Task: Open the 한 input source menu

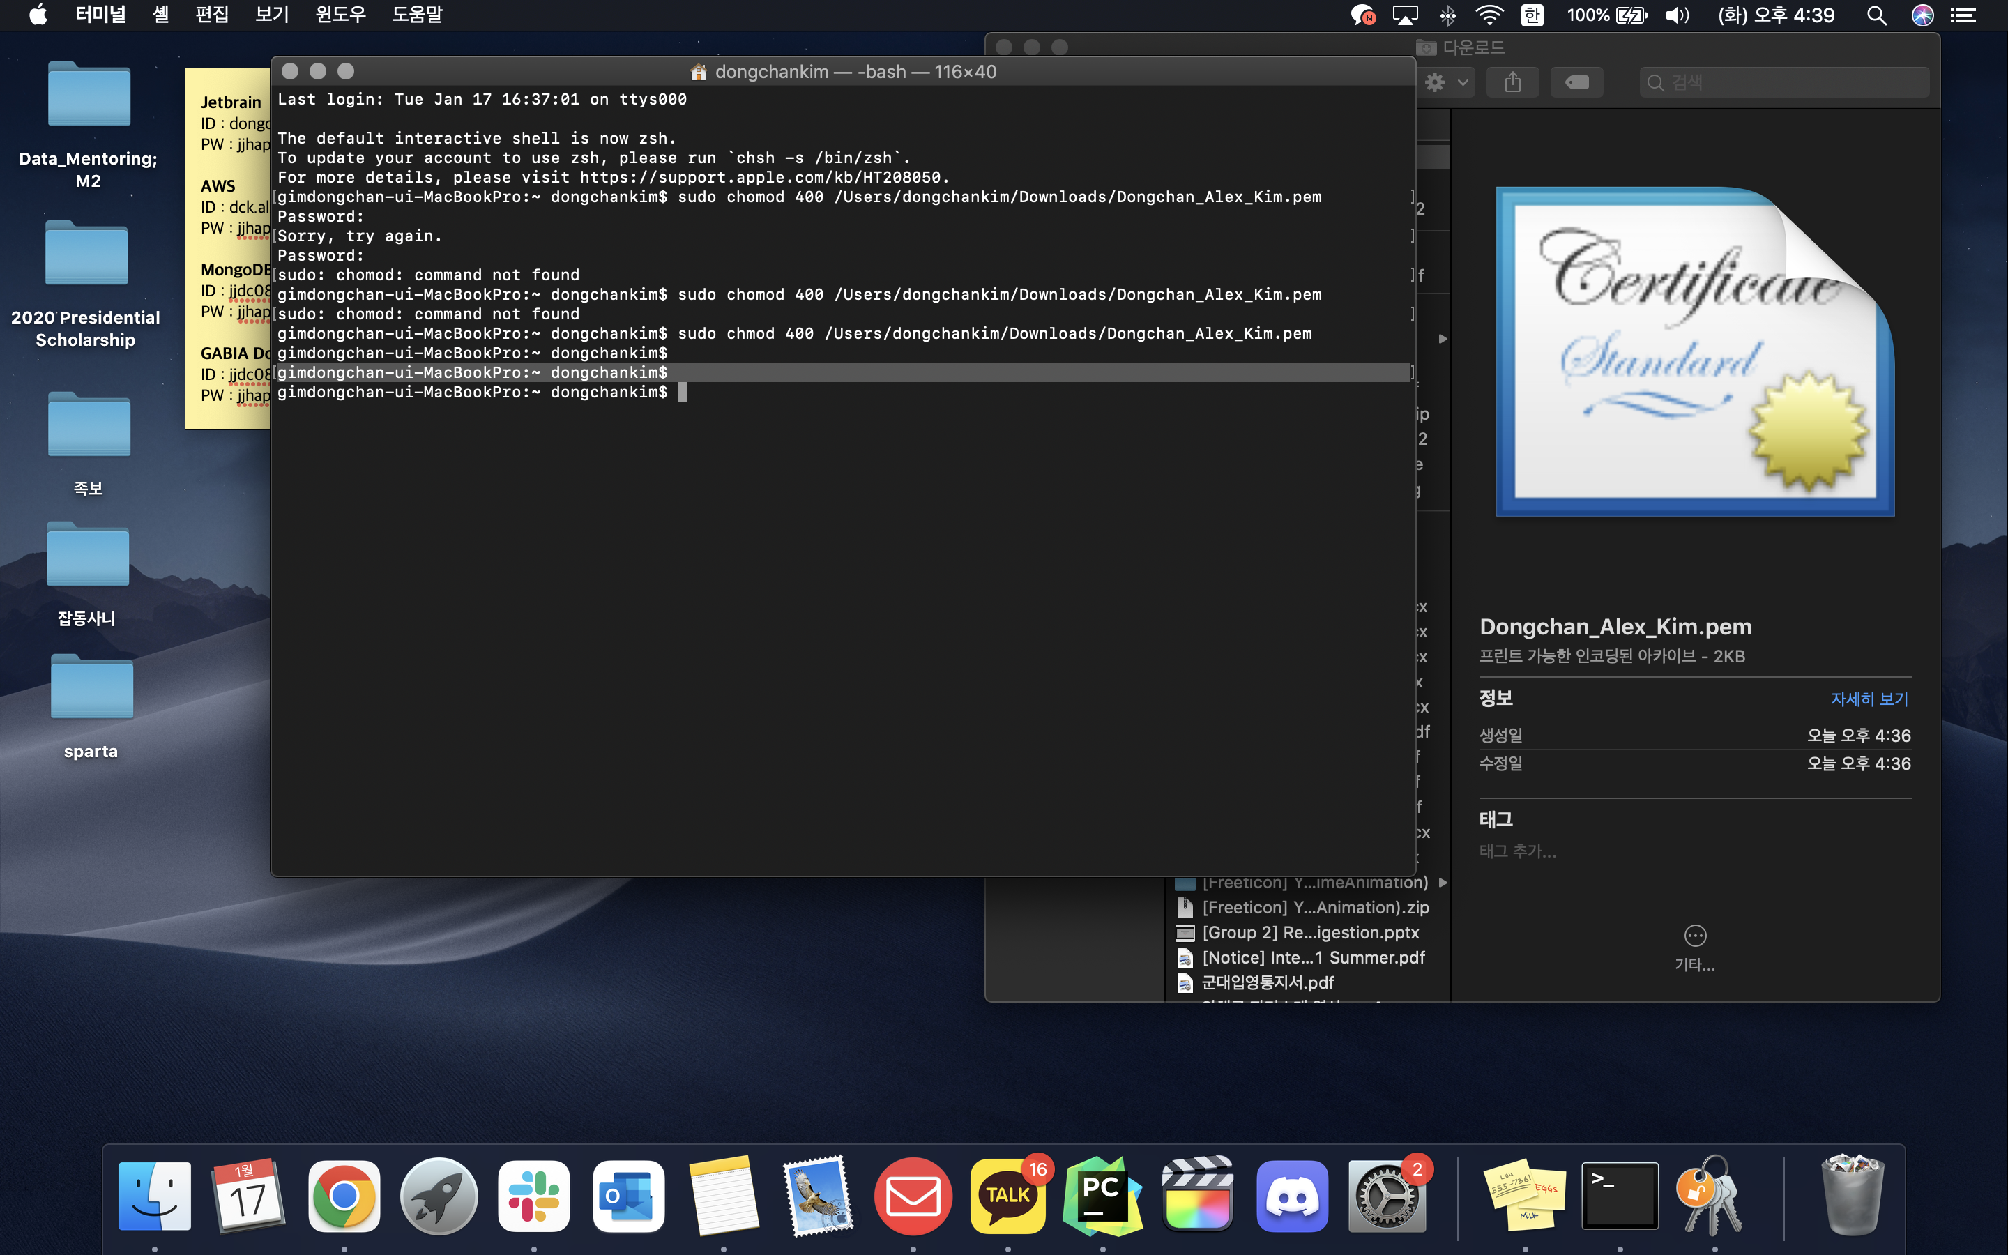Action: coord(1532,15)
